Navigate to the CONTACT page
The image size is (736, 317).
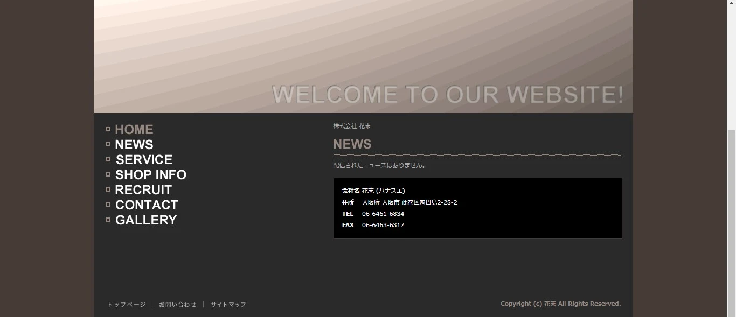click(147, 205)
